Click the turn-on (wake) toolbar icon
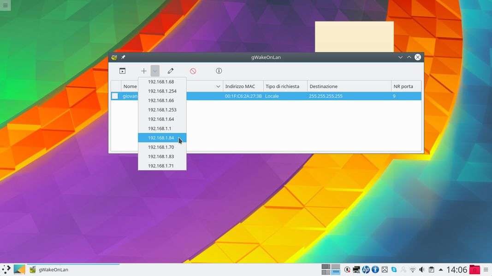Viewport: 492px width, 276px height. coord(122,71)
